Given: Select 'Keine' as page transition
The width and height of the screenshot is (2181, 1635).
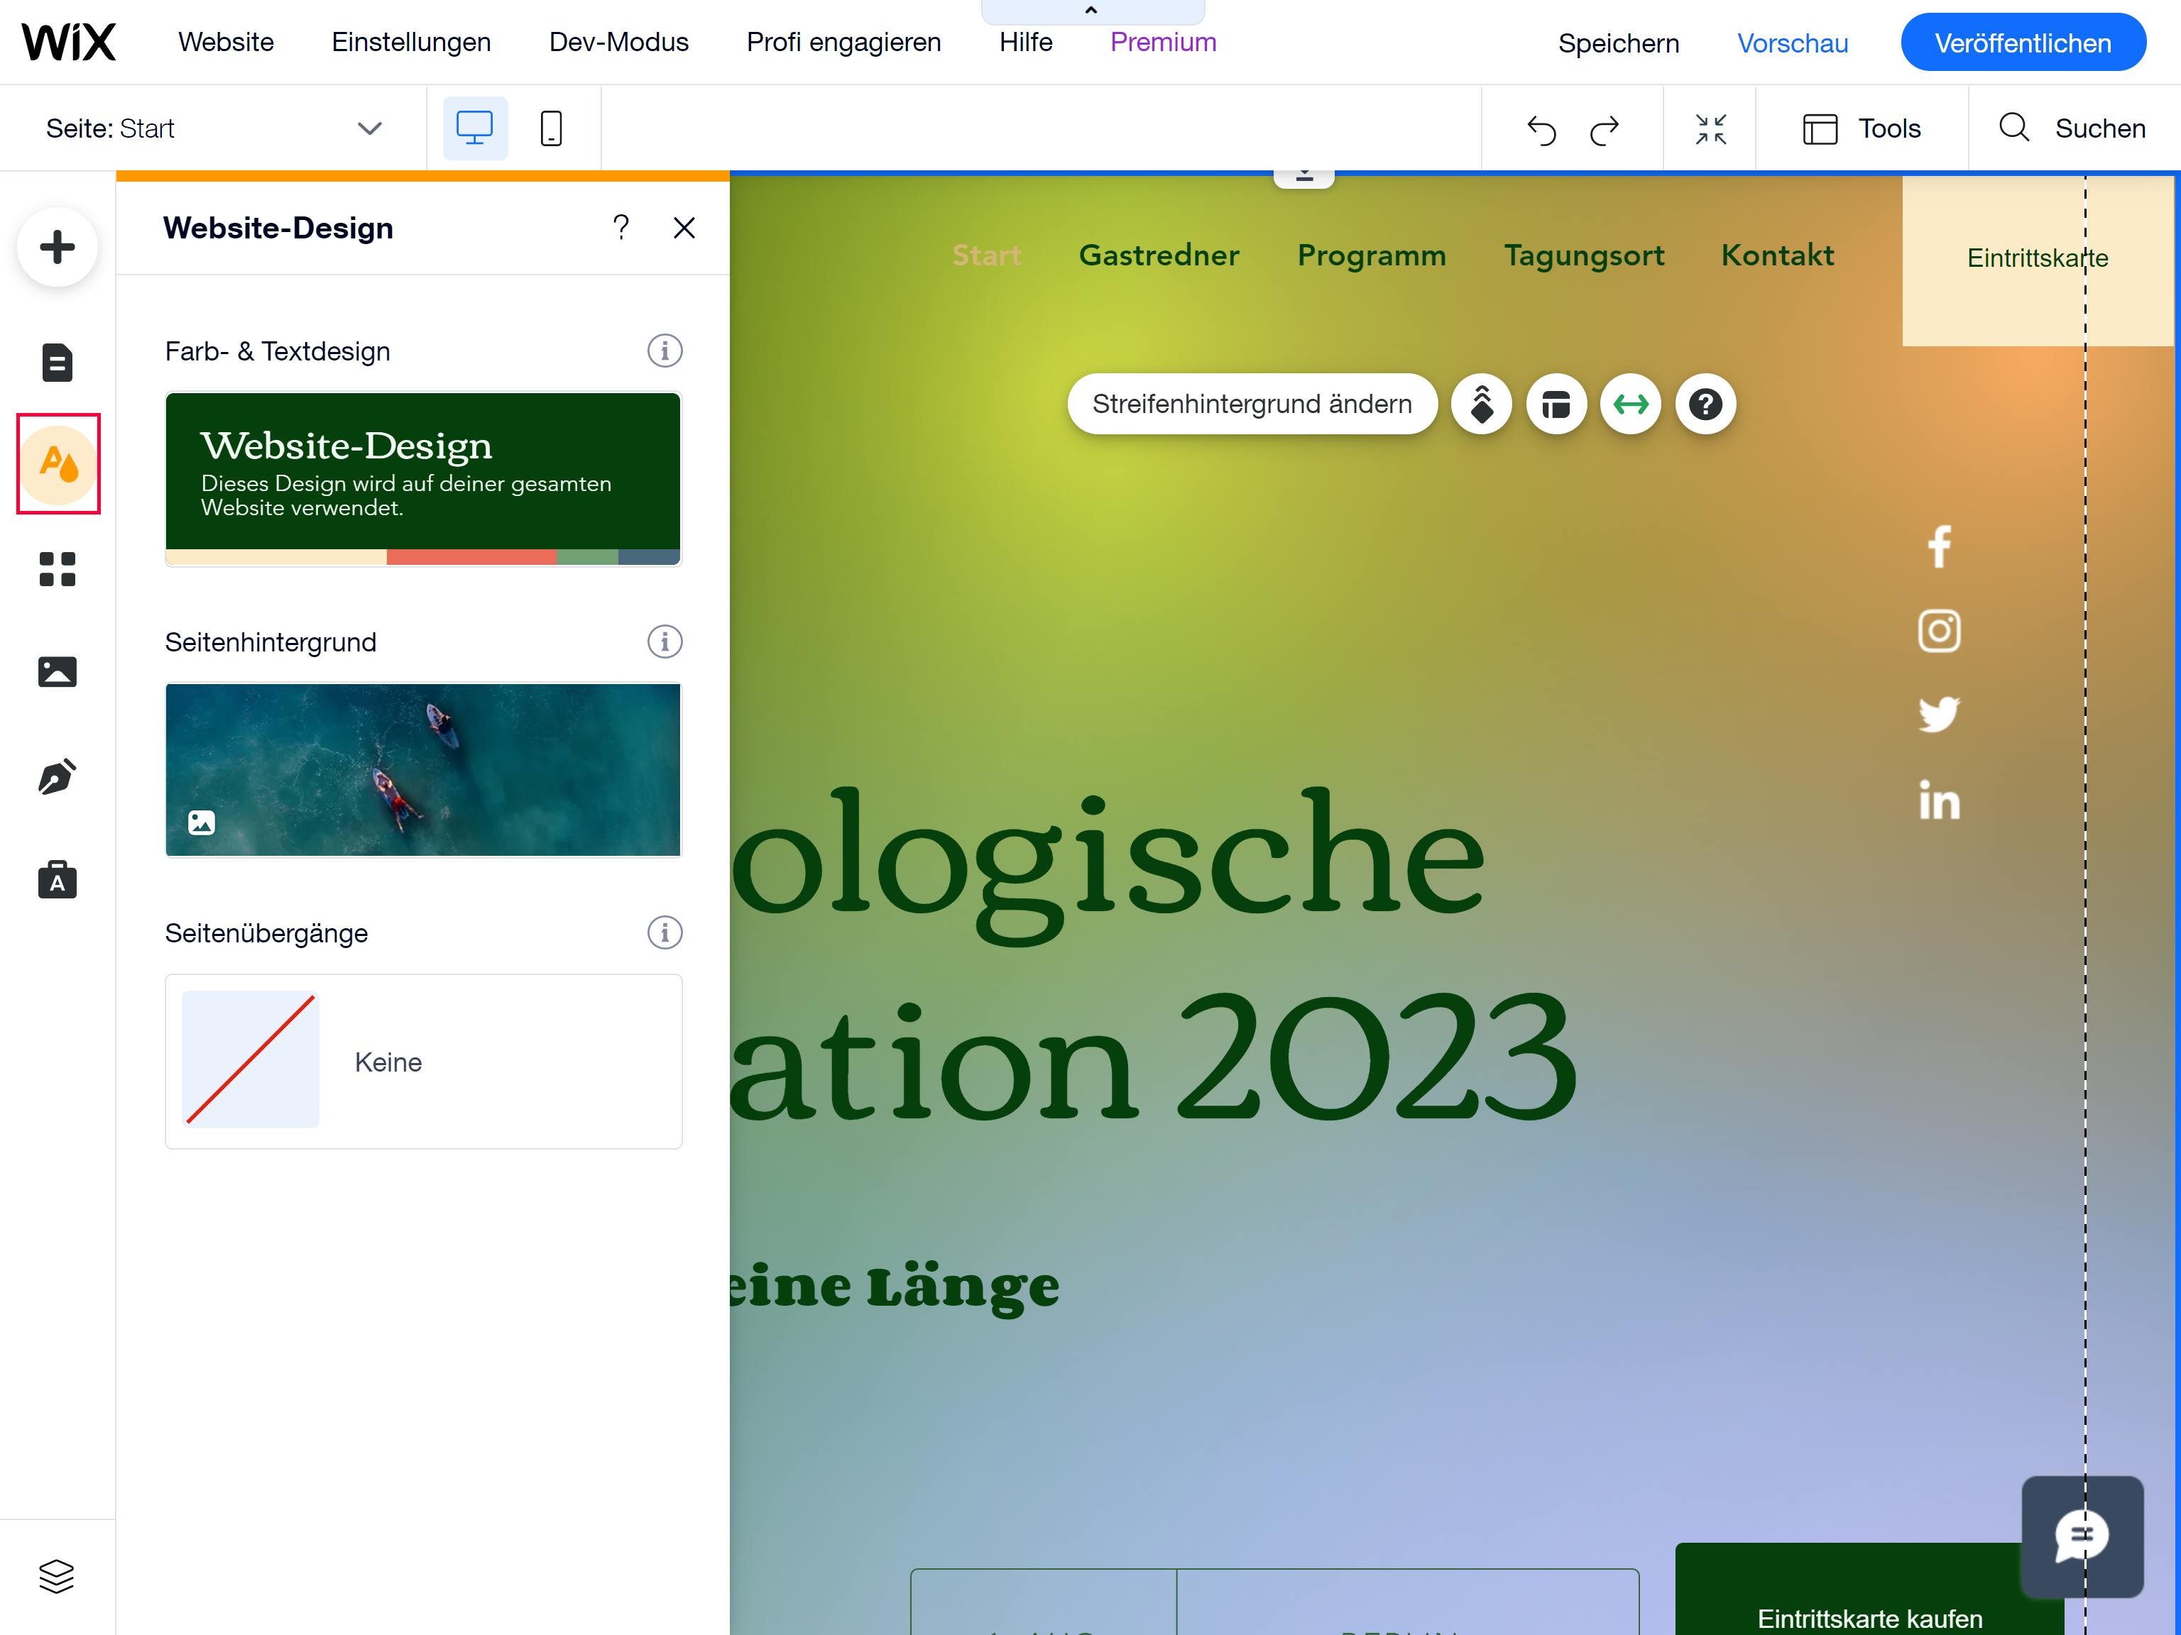Looking at the screenshot, I should (423, 1062).
